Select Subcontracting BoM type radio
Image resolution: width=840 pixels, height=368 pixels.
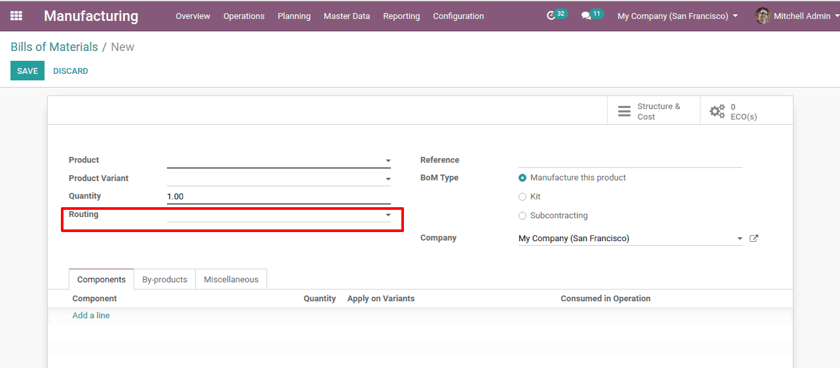coord(522,216)
